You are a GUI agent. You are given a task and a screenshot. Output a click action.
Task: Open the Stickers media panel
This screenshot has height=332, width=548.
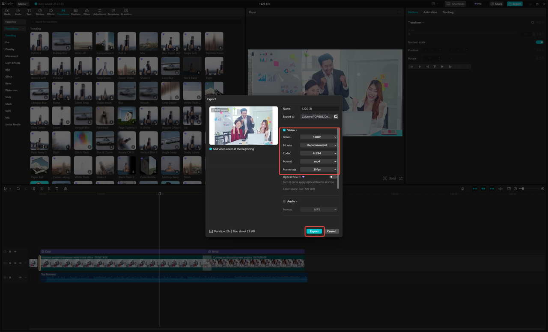[40, 11]
